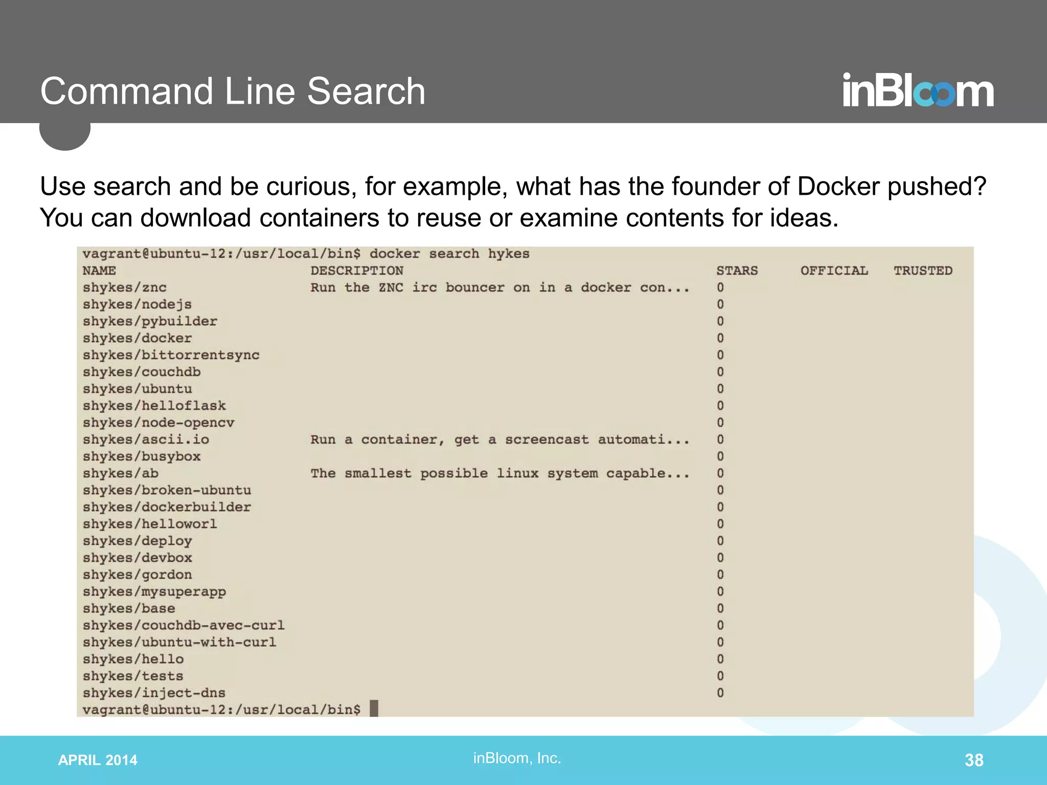Click the inBloom logo
This screenshot has width=1047, height=785.
pyautogui.click(x=918, y=90)
